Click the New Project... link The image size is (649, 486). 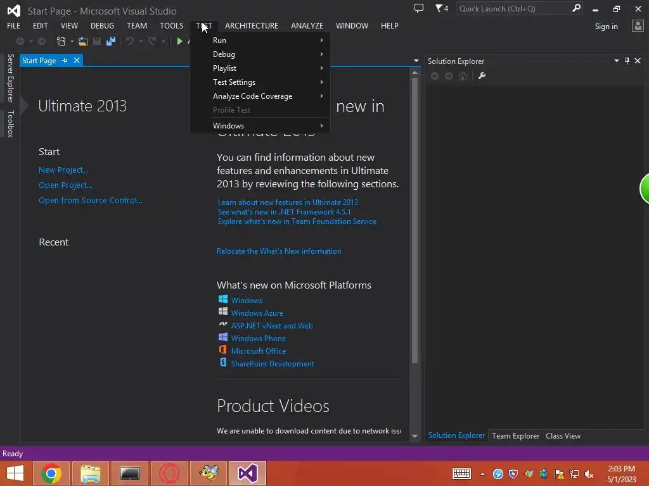pyautogui.click(x=63, y=170)
